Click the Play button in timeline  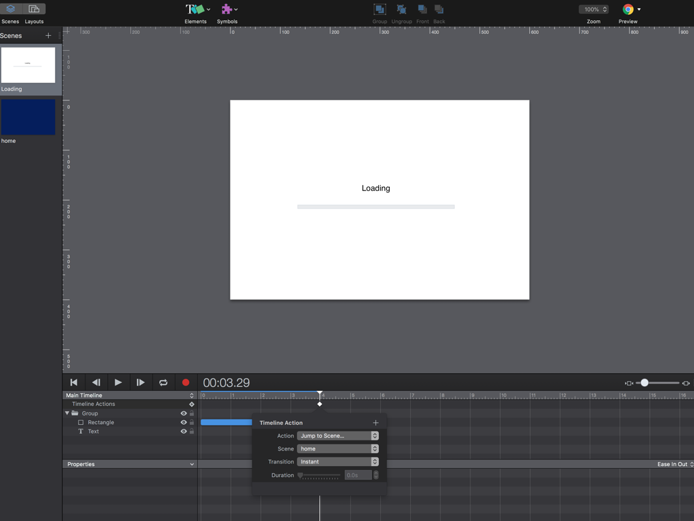118,383
